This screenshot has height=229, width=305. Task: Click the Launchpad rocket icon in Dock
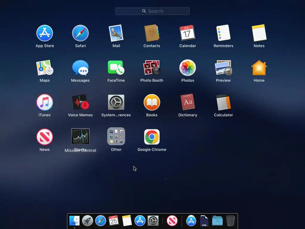click(88, 221)
